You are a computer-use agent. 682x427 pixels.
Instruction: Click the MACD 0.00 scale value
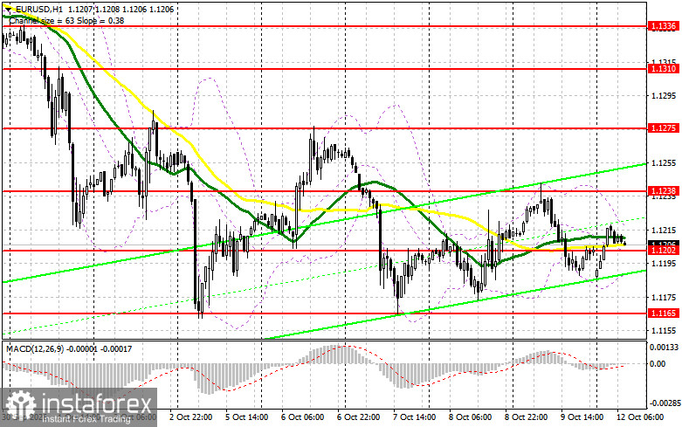coord(658,364)
